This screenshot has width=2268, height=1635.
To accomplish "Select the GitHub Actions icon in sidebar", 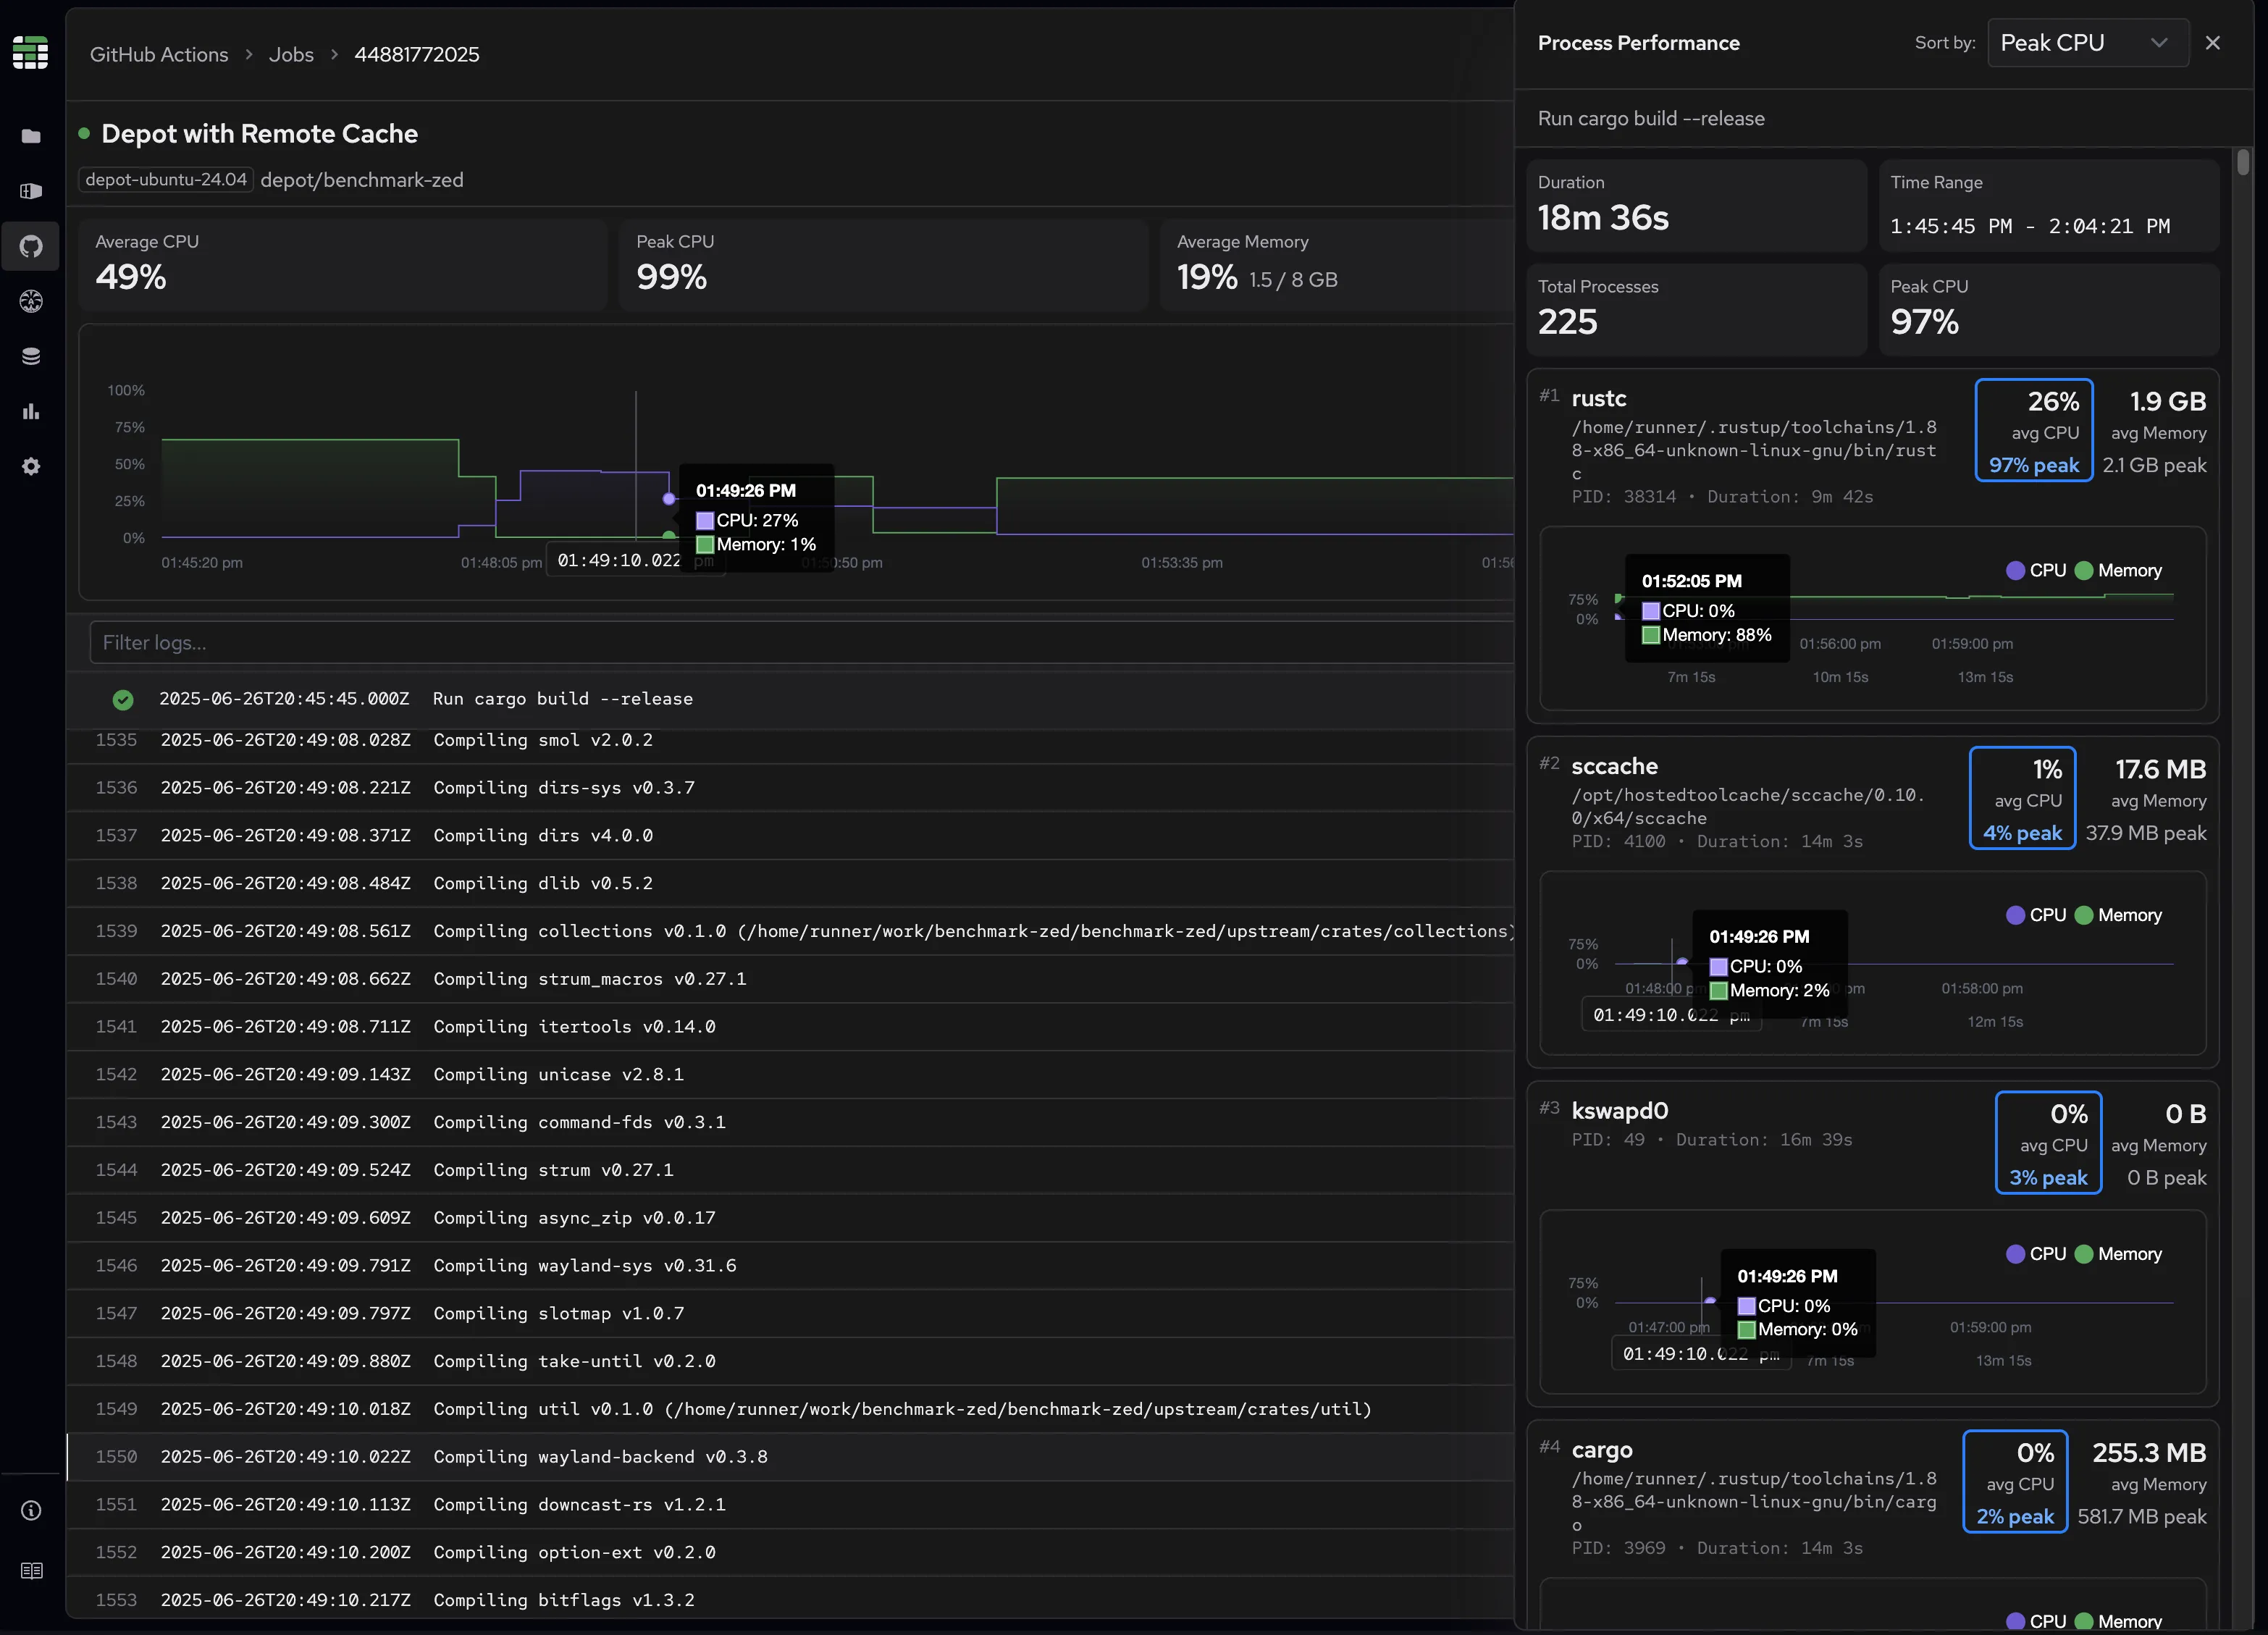I will click(x=31, y=246).
